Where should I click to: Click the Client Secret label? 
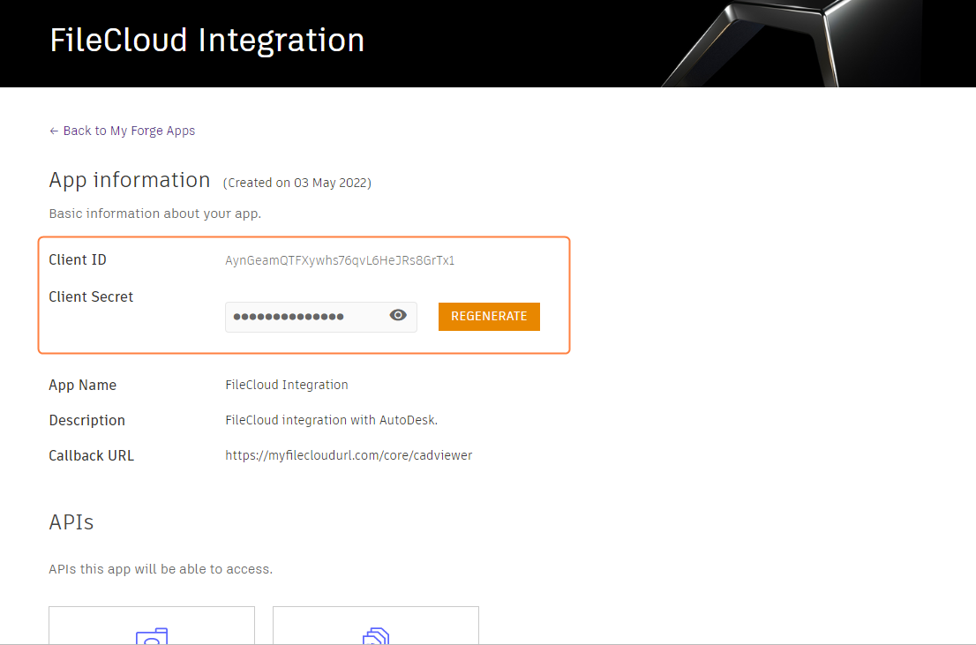91,296
